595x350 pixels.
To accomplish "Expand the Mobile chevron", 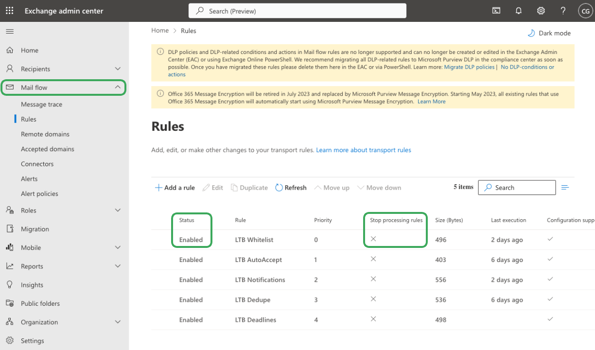I will click(118, 247).
